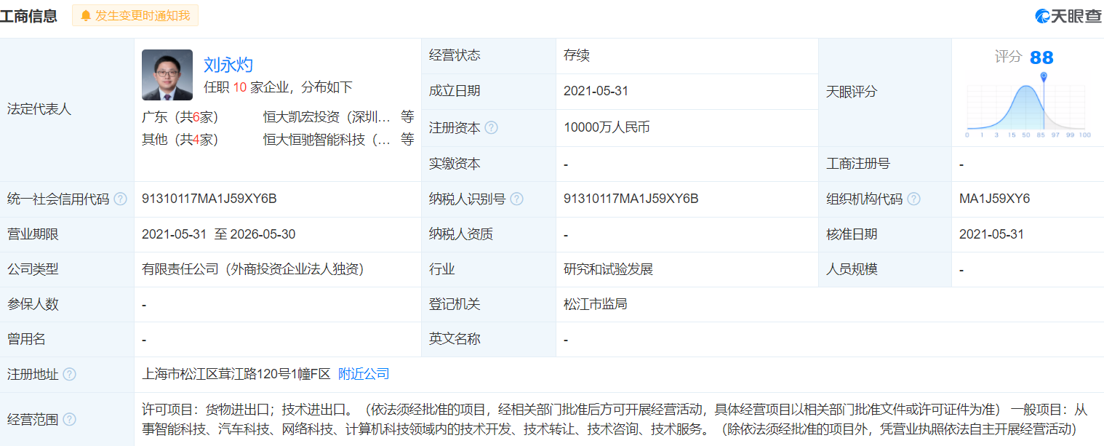Click help icon beside 注册资本
The image size is (1104, 446).
(492, 128)
